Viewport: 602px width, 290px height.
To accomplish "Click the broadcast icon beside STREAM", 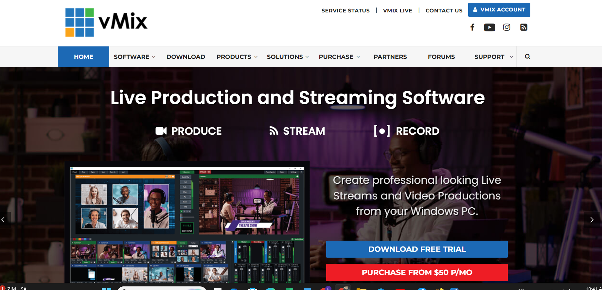I will [274, 131].
